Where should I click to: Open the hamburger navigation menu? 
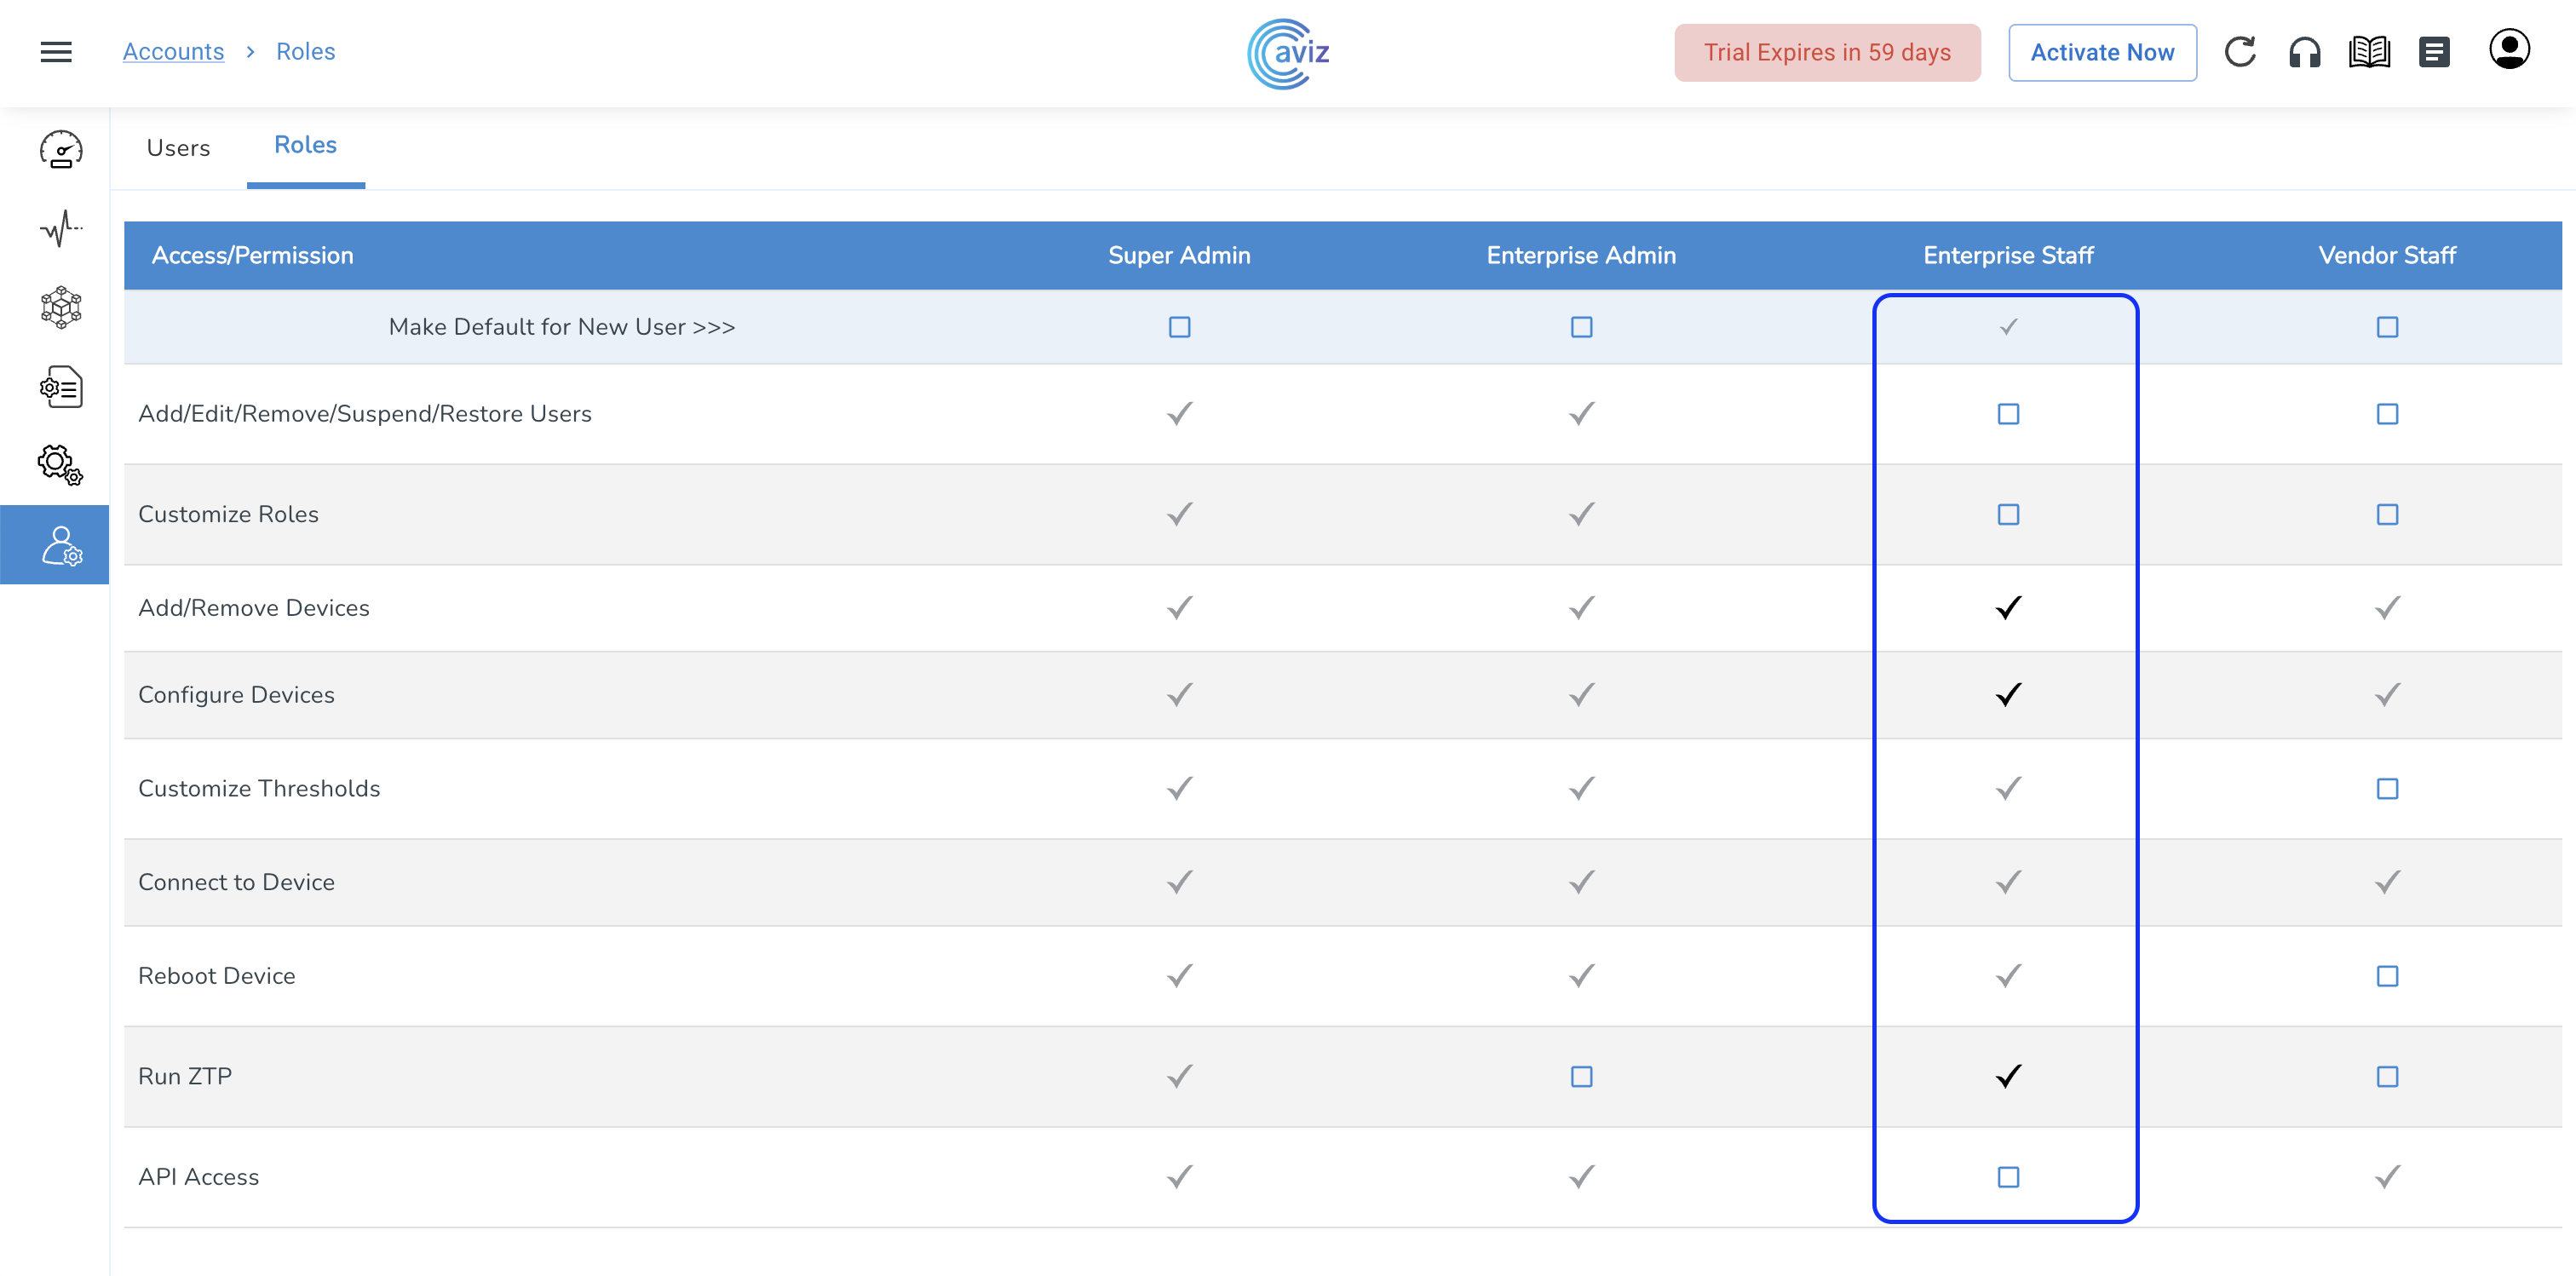(56, 52)
